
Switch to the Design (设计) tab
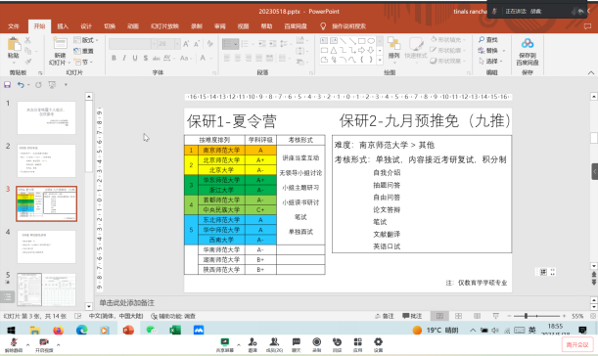pos(86,26)
